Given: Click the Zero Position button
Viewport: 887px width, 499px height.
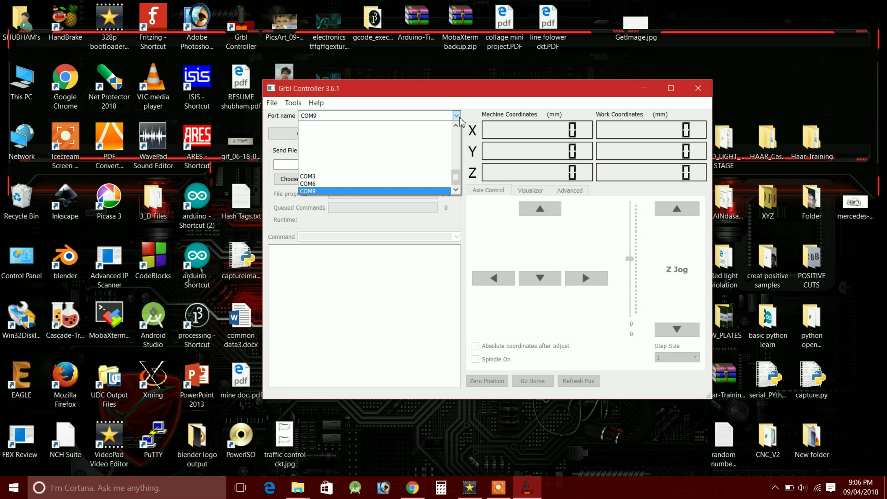Looking at the screenshot, I should click(486, 381).
